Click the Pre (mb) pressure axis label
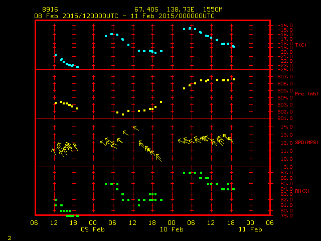Image resolution: width=321 pixels, height=241 pixels. [306, 94]
